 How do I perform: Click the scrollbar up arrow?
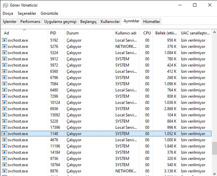coord(214,32)
